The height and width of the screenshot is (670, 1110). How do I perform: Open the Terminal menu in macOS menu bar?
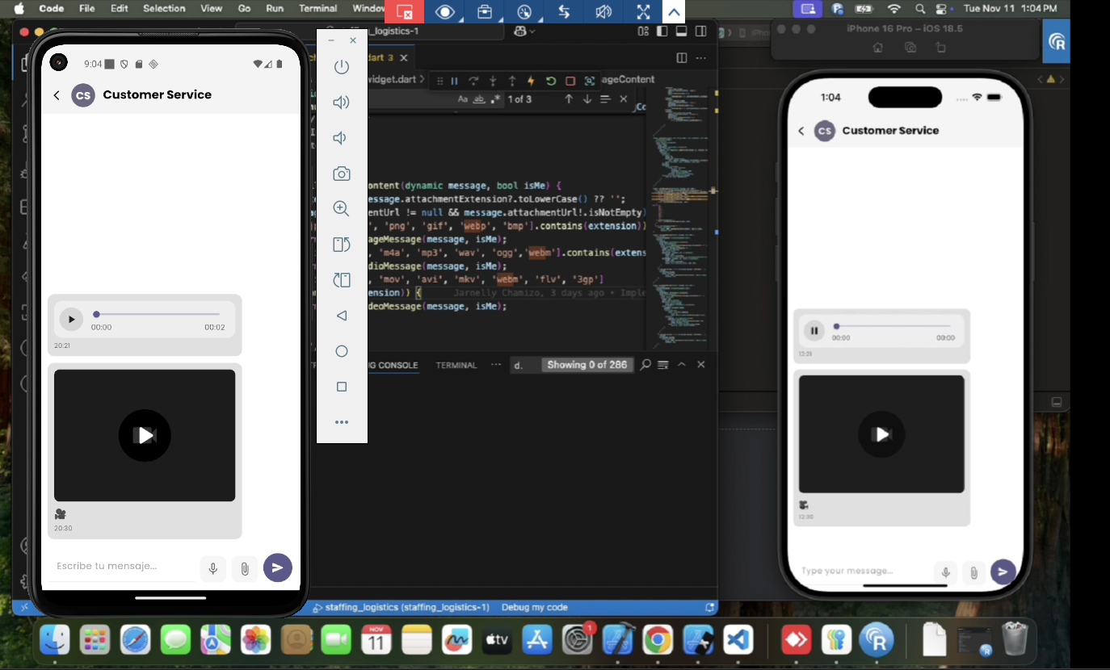click(x=317, y=8)
